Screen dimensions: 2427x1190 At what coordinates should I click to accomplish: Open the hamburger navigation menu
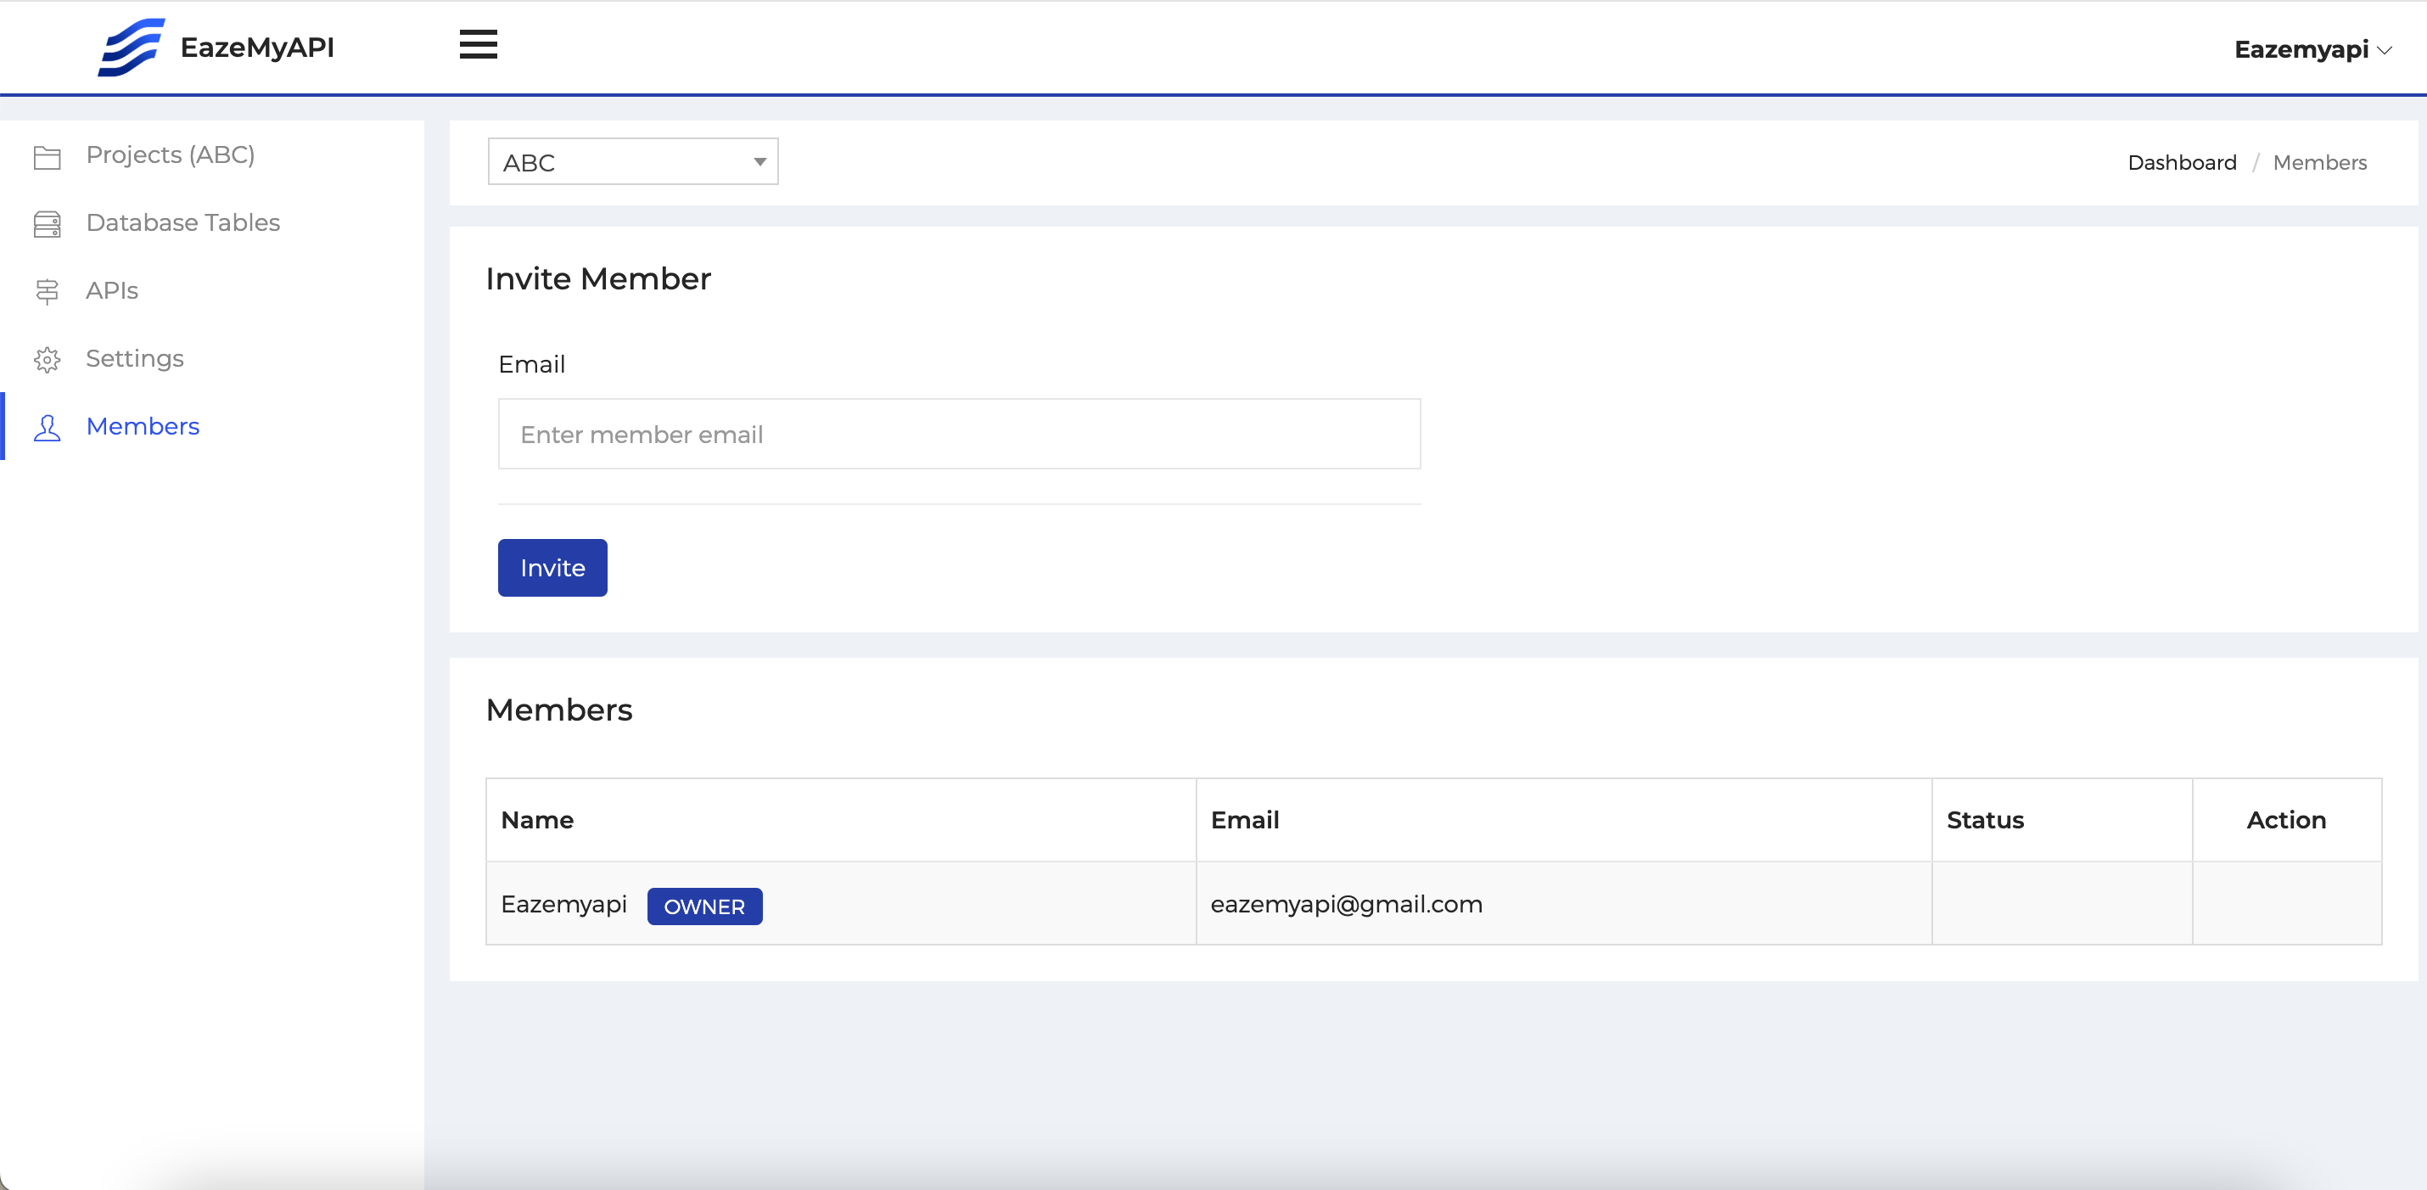[x=478, y=44]
